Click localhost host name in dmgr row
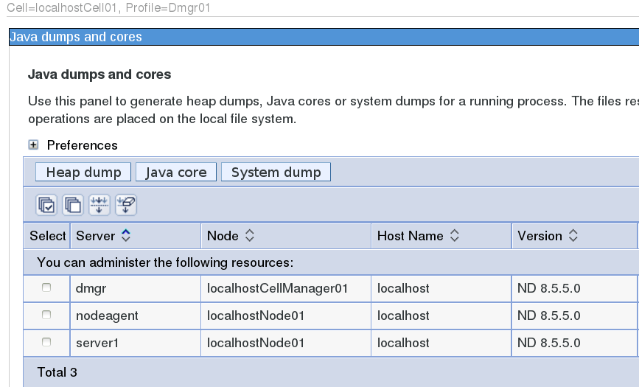639x387 pixels. tap(403, 288)
